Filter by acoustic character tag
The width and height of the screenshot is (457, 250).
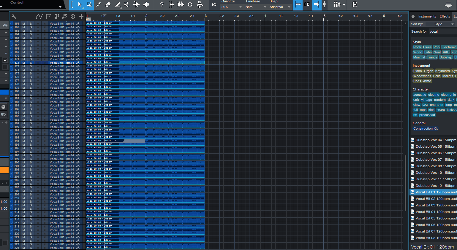pyautogui.click(x=420, y=95)
